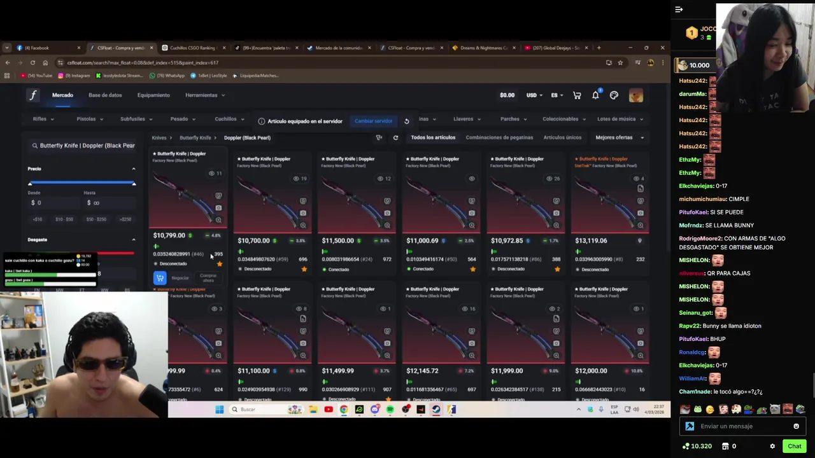Open emoji picker in the message box
This screenshot has height=458, width=815.
pos(796,426)
